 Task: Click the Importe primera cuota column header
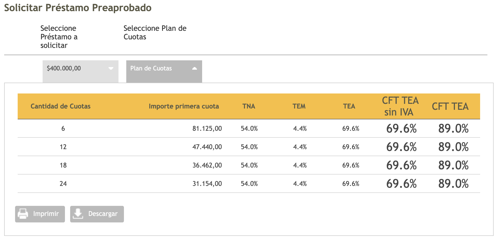tap(184, 106)
